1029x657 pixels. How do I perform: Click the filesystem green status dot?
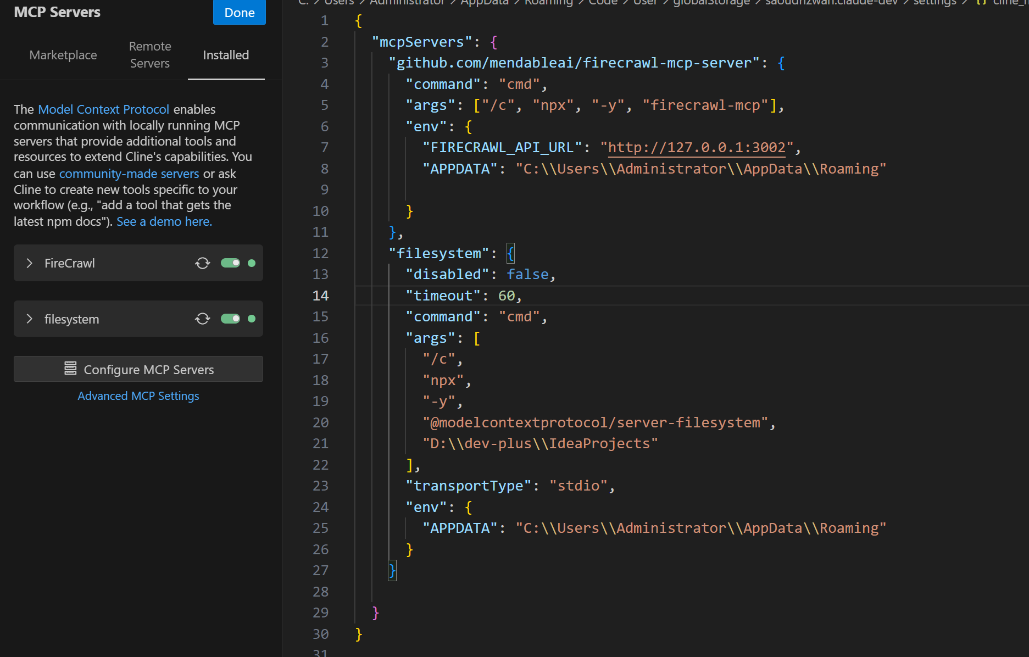[252, 319]
